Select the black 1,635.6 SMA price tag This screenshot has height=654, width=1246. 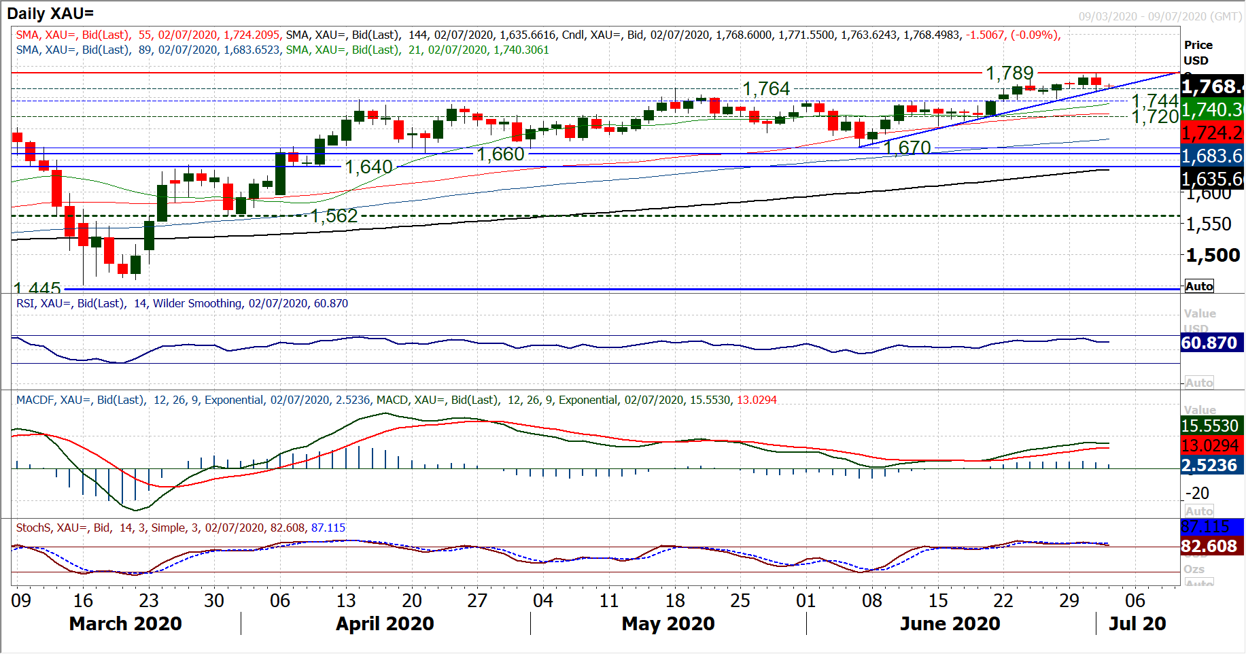(x=1212, y=179)
